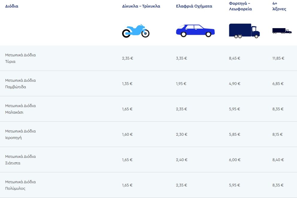The image size is (297, 198).
Task: Select the Μετωπικά Διόδια Παμβώτιδα row label
Action: click(20, 84)
